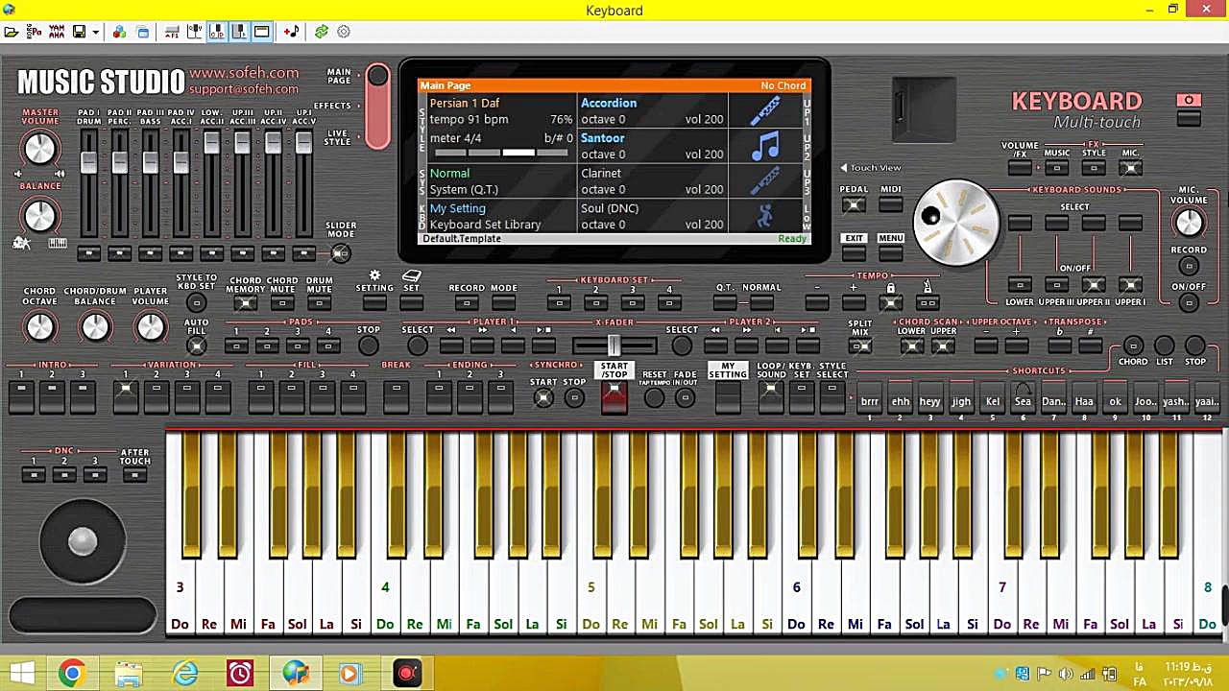Click the My Setting button
Image resolution: width=1229 pixels, height=691 pixels.
(728, 396)
